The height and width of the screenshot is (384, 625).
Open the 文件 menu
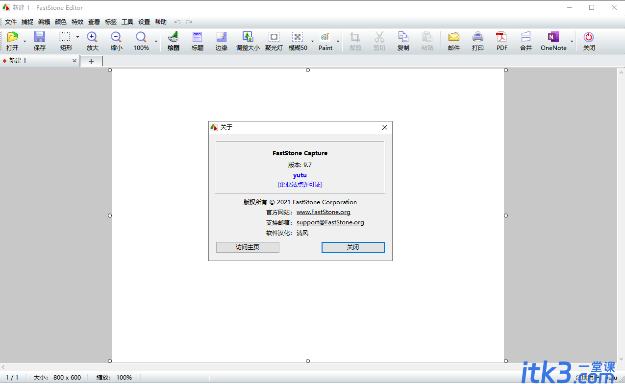(x=11, y=22)
